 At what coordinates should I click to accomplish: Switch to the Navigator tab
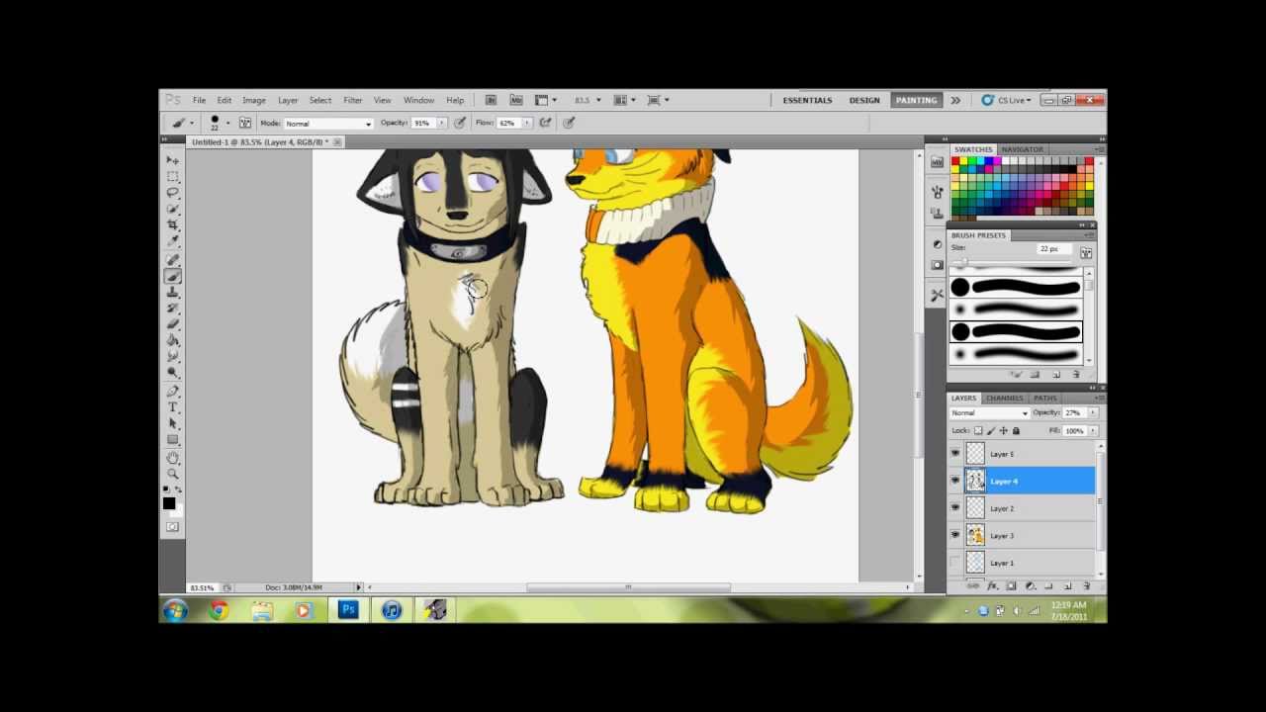[1022, 149]
